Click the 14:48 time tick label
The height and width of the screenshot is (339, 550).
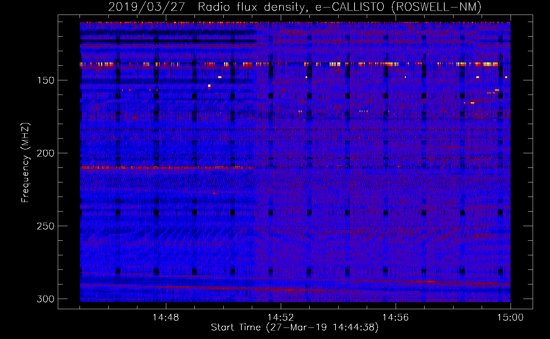pos(166,318)
